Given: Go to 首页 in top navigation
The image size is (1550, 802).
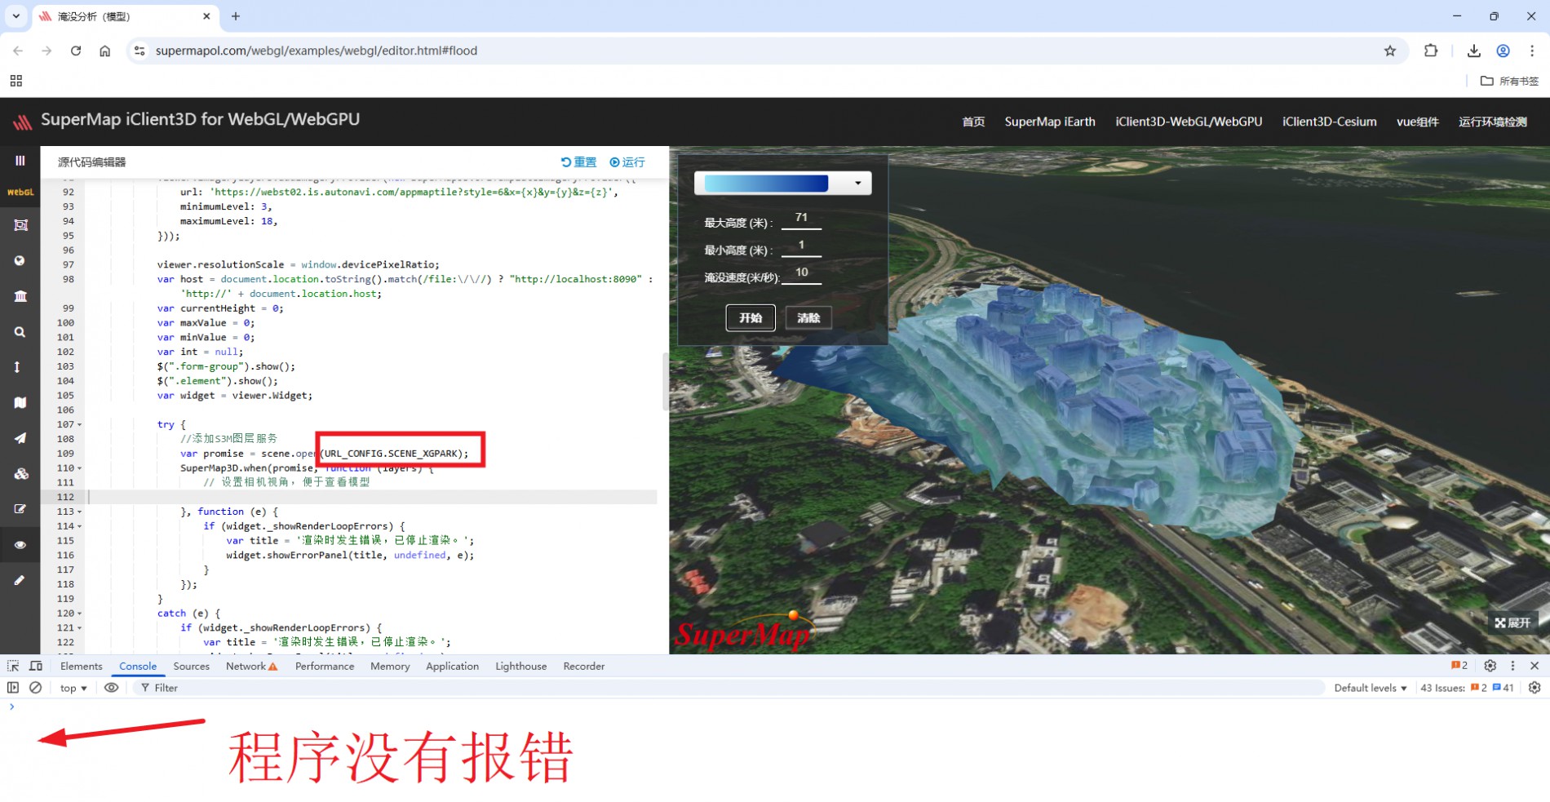Looking at the screenshot, I should point(973,122).
